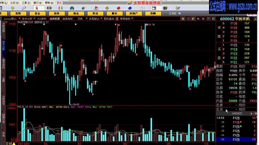Viewport: 259px width, 145px height.
Task: Select the ruler measuring tool icon
Action: tap(24, 8)
